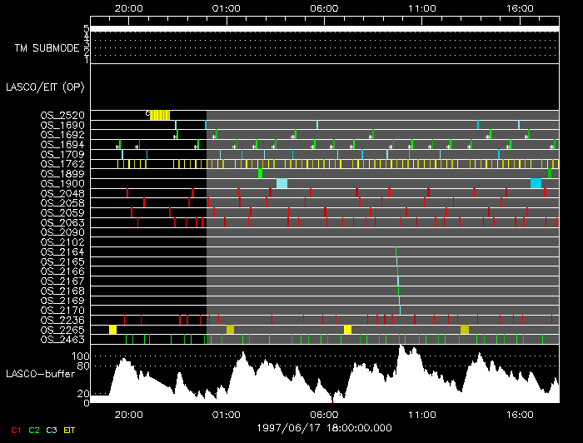The height and width of the screenshot is (443, 583).
Task: Click the LASCO/EIT (DP) heading
Action: (x=44, y=87)
